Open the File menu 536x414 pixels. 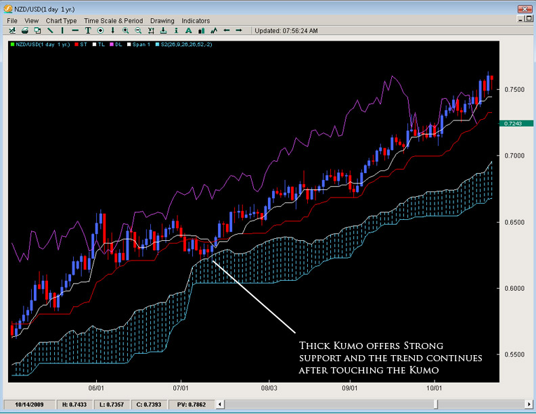click(12, 21)
